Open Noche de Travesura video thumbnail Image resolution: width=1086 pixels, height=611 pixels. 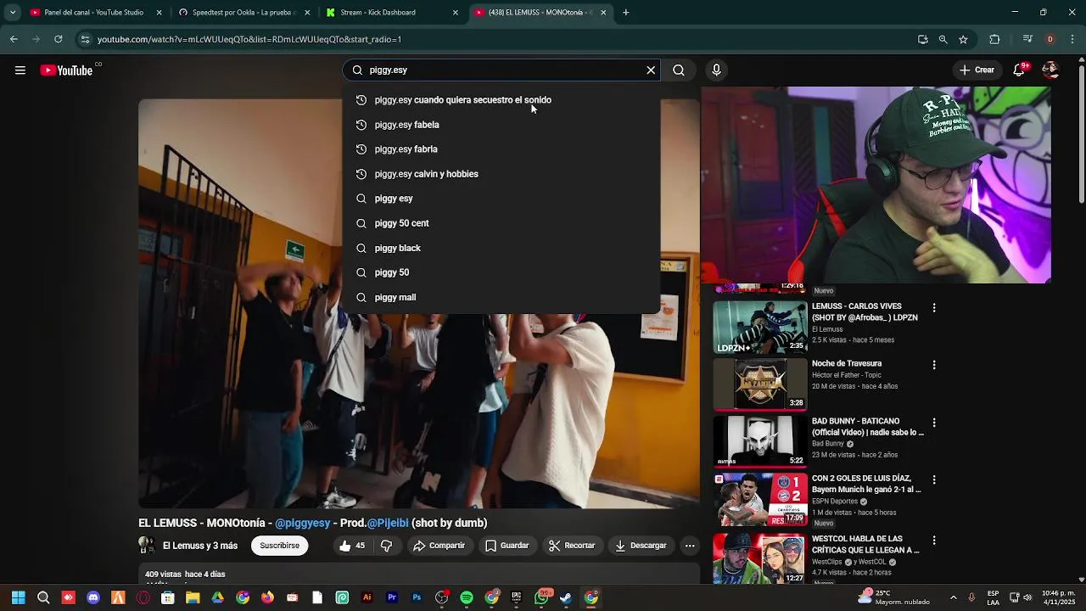tap(760, 384)
